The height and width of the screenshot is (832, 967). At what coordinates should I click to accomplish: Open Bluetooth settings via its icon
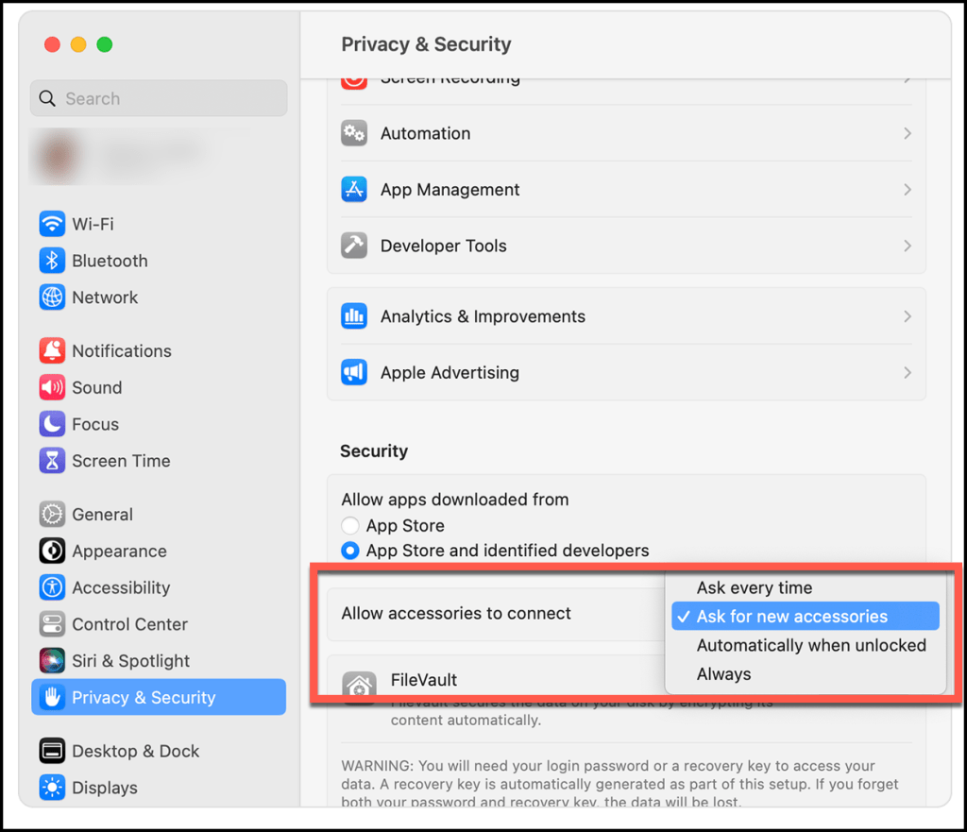point(52,261)
